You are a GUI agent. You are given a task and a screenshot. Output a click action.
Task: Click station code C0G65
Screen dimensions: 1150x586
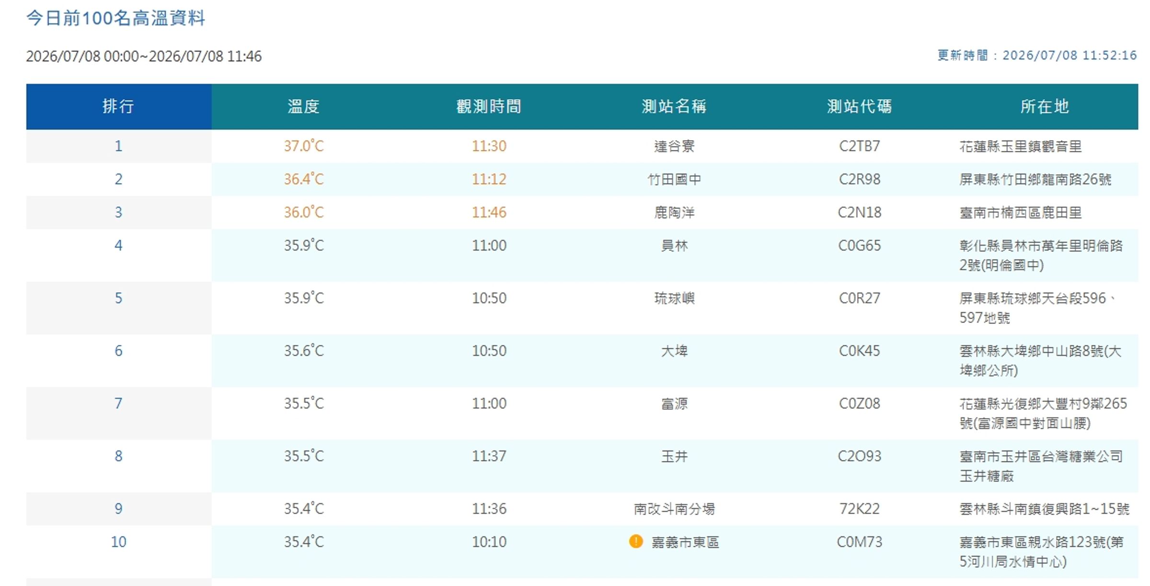click(859, 245)
